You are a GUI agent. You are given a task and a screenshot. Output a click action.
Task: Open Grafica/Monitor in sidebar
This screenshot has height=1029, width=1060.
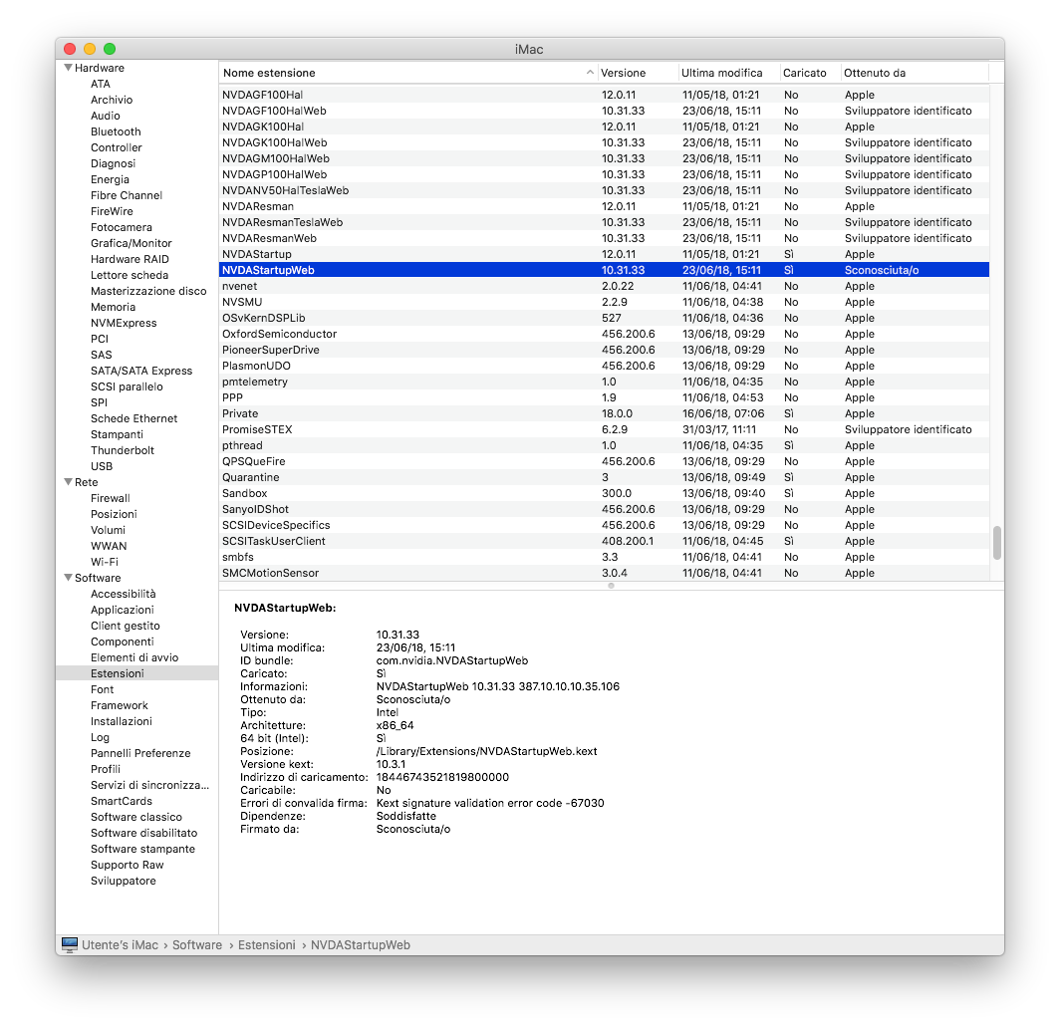point(132,243)
